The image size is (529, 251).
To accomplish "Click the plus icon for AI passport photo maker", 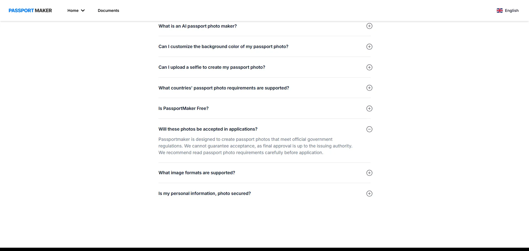I will click(x=369, y=26).
